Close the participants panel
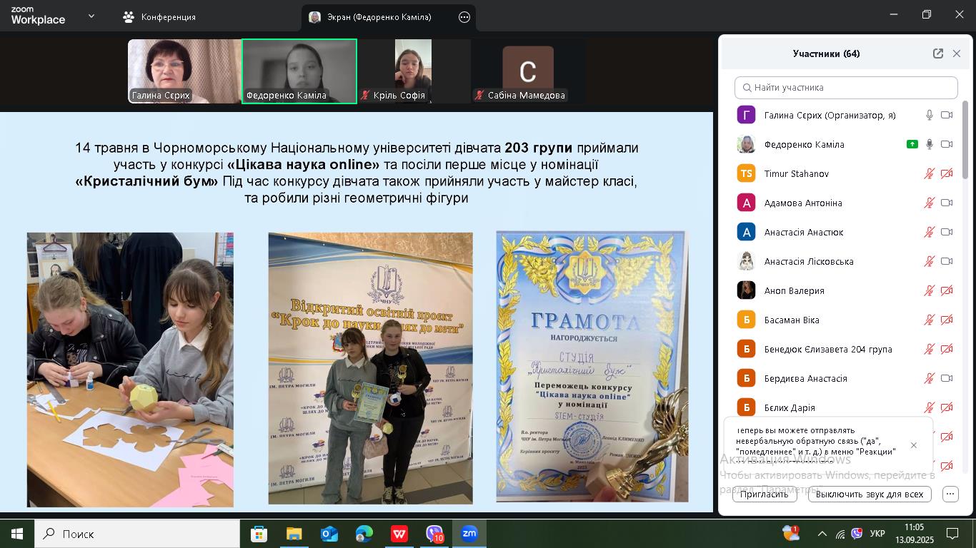The height and width of the screenshot is (548, 976). (957, 54)
